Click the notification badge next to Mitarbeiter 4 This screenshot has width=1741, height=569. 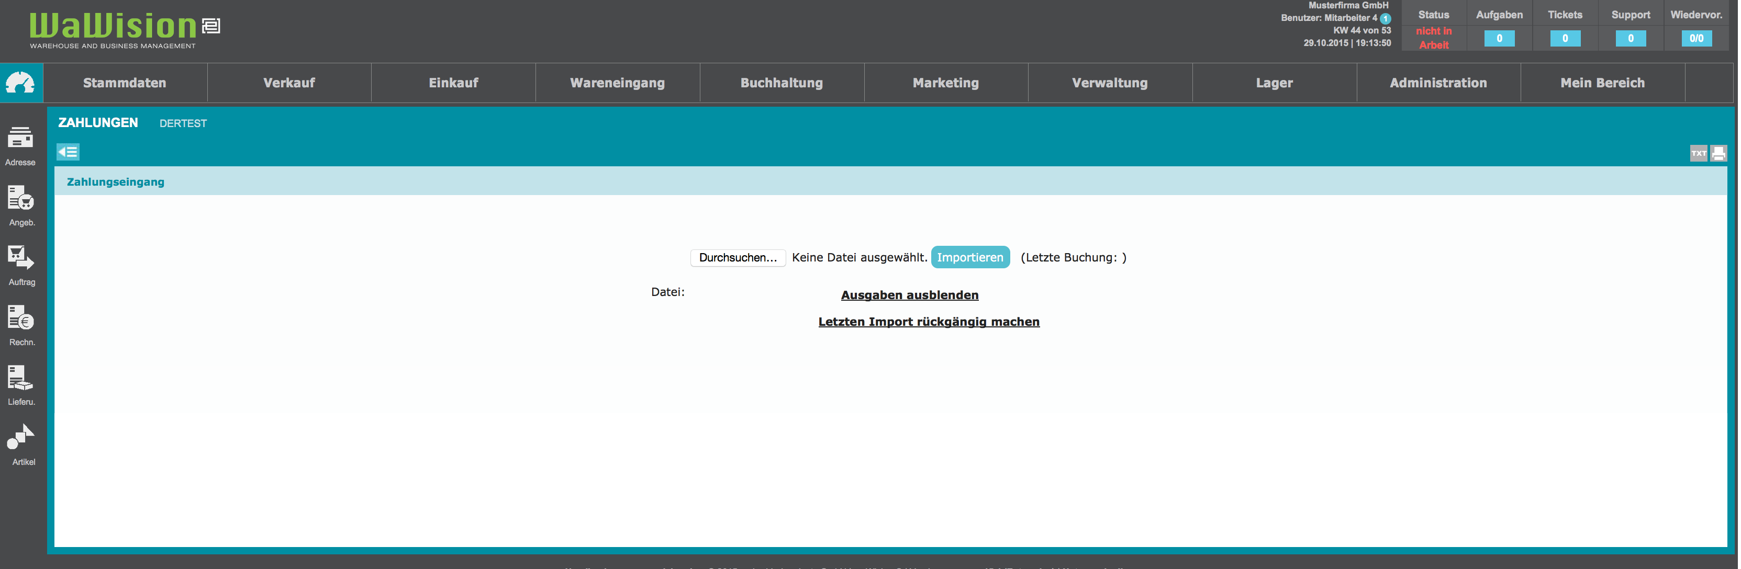pos(1385,19)
